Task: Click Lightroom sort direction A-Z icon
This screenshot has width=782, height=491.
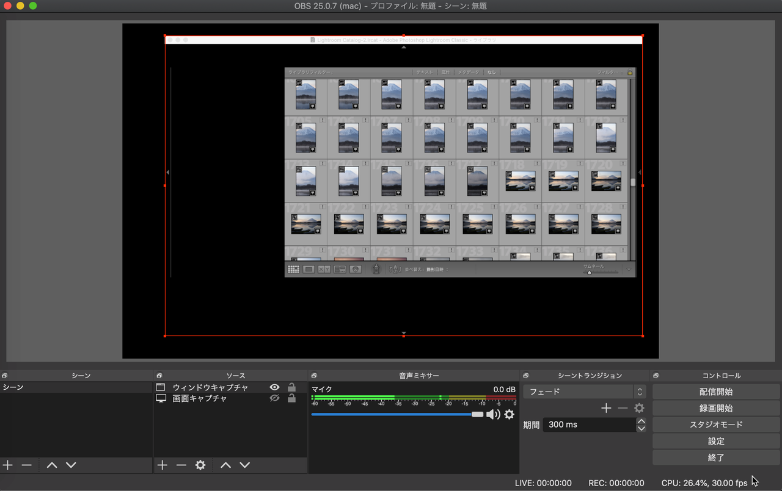Action: (395, 269)
